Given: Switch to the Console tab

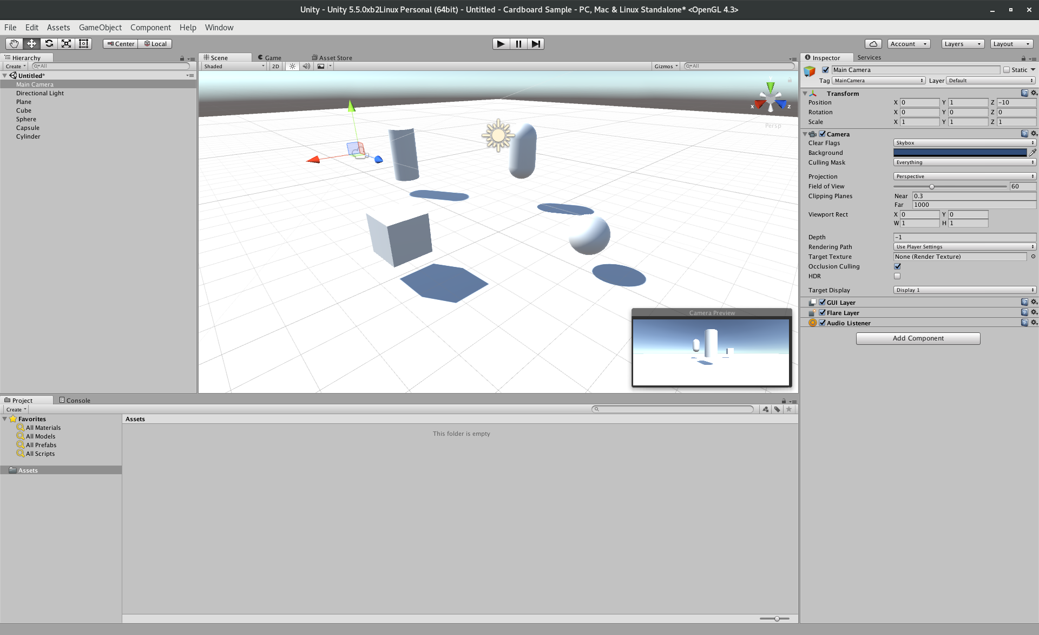Looking at the screenshot, I should click(75, 401).
